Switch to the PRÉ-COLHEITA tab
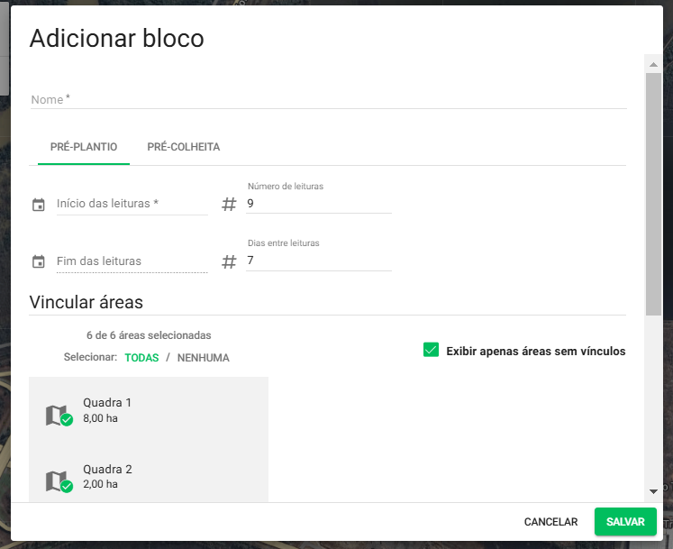The height and width of the screenshot is (549, 673). (x=184, y=147)
